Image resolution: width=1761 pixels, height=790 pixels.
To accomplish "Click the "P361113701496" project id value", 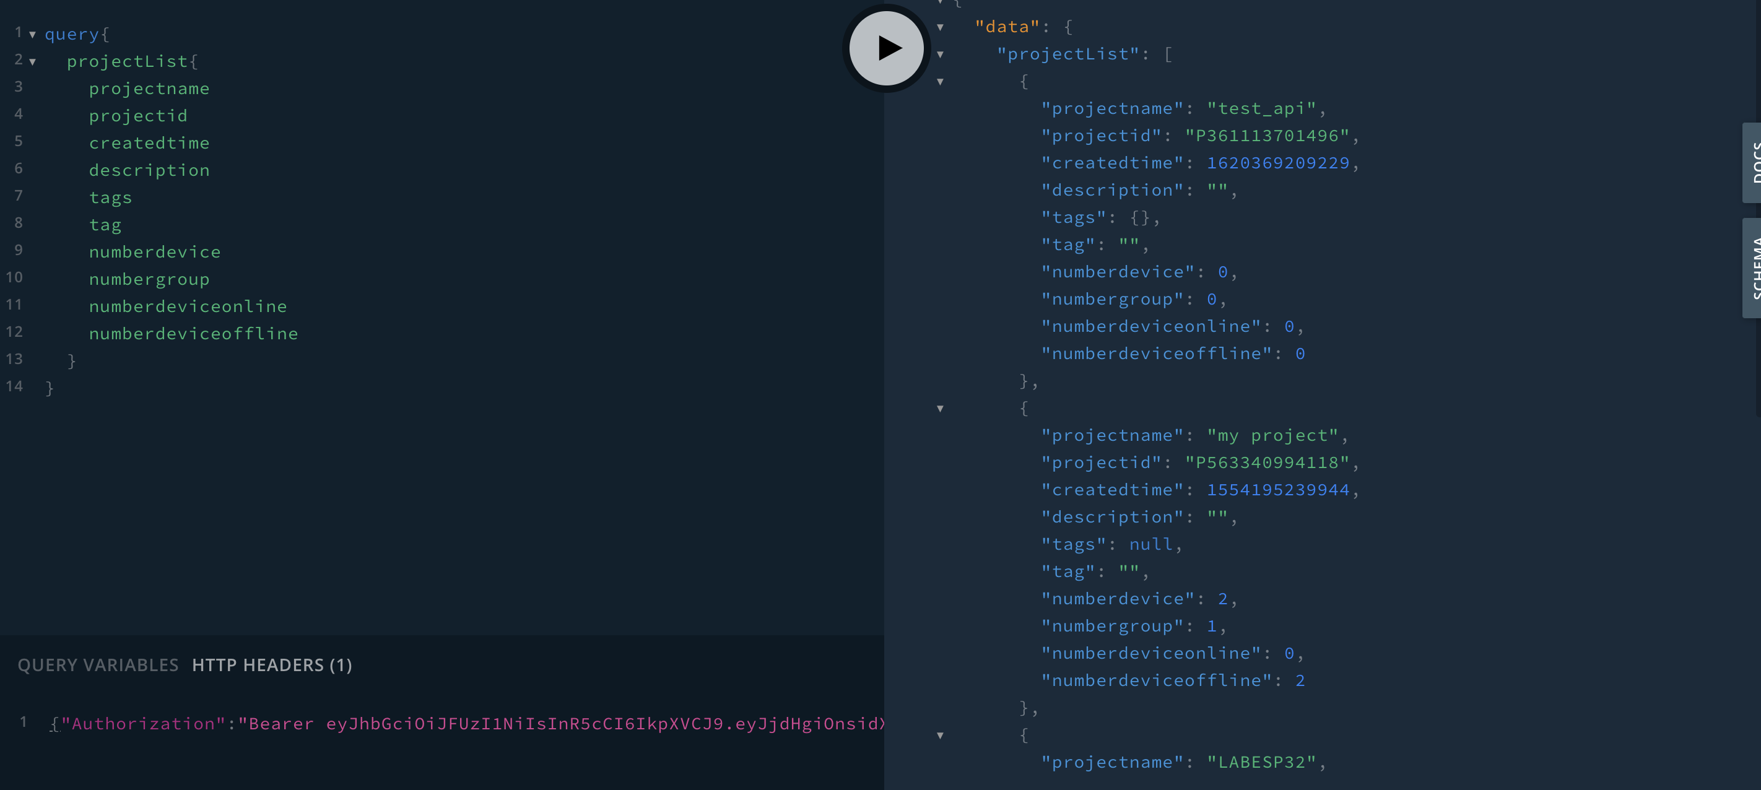I will (x=1267, y=136).
